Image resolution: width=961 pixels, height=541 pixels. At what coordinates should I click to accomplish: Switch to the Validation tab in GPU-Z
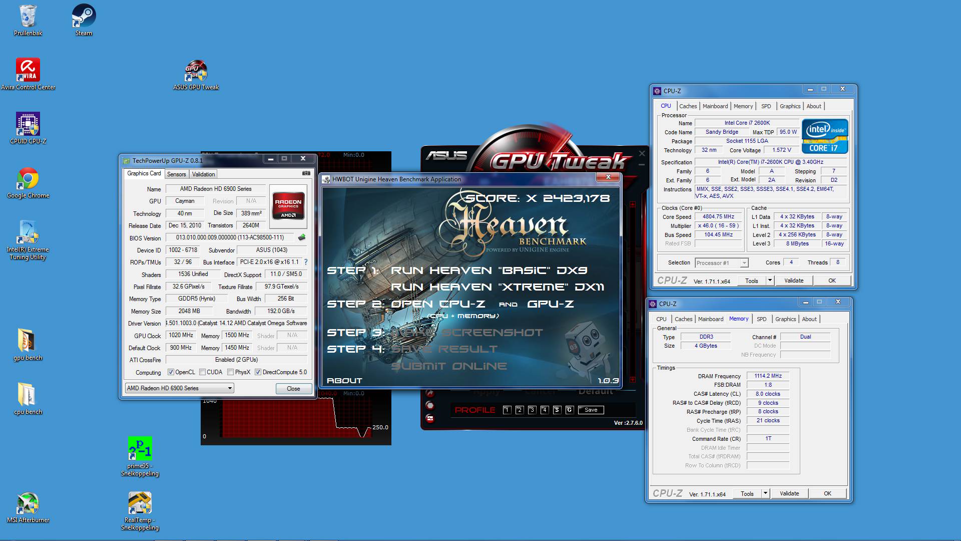coord(203,174)
